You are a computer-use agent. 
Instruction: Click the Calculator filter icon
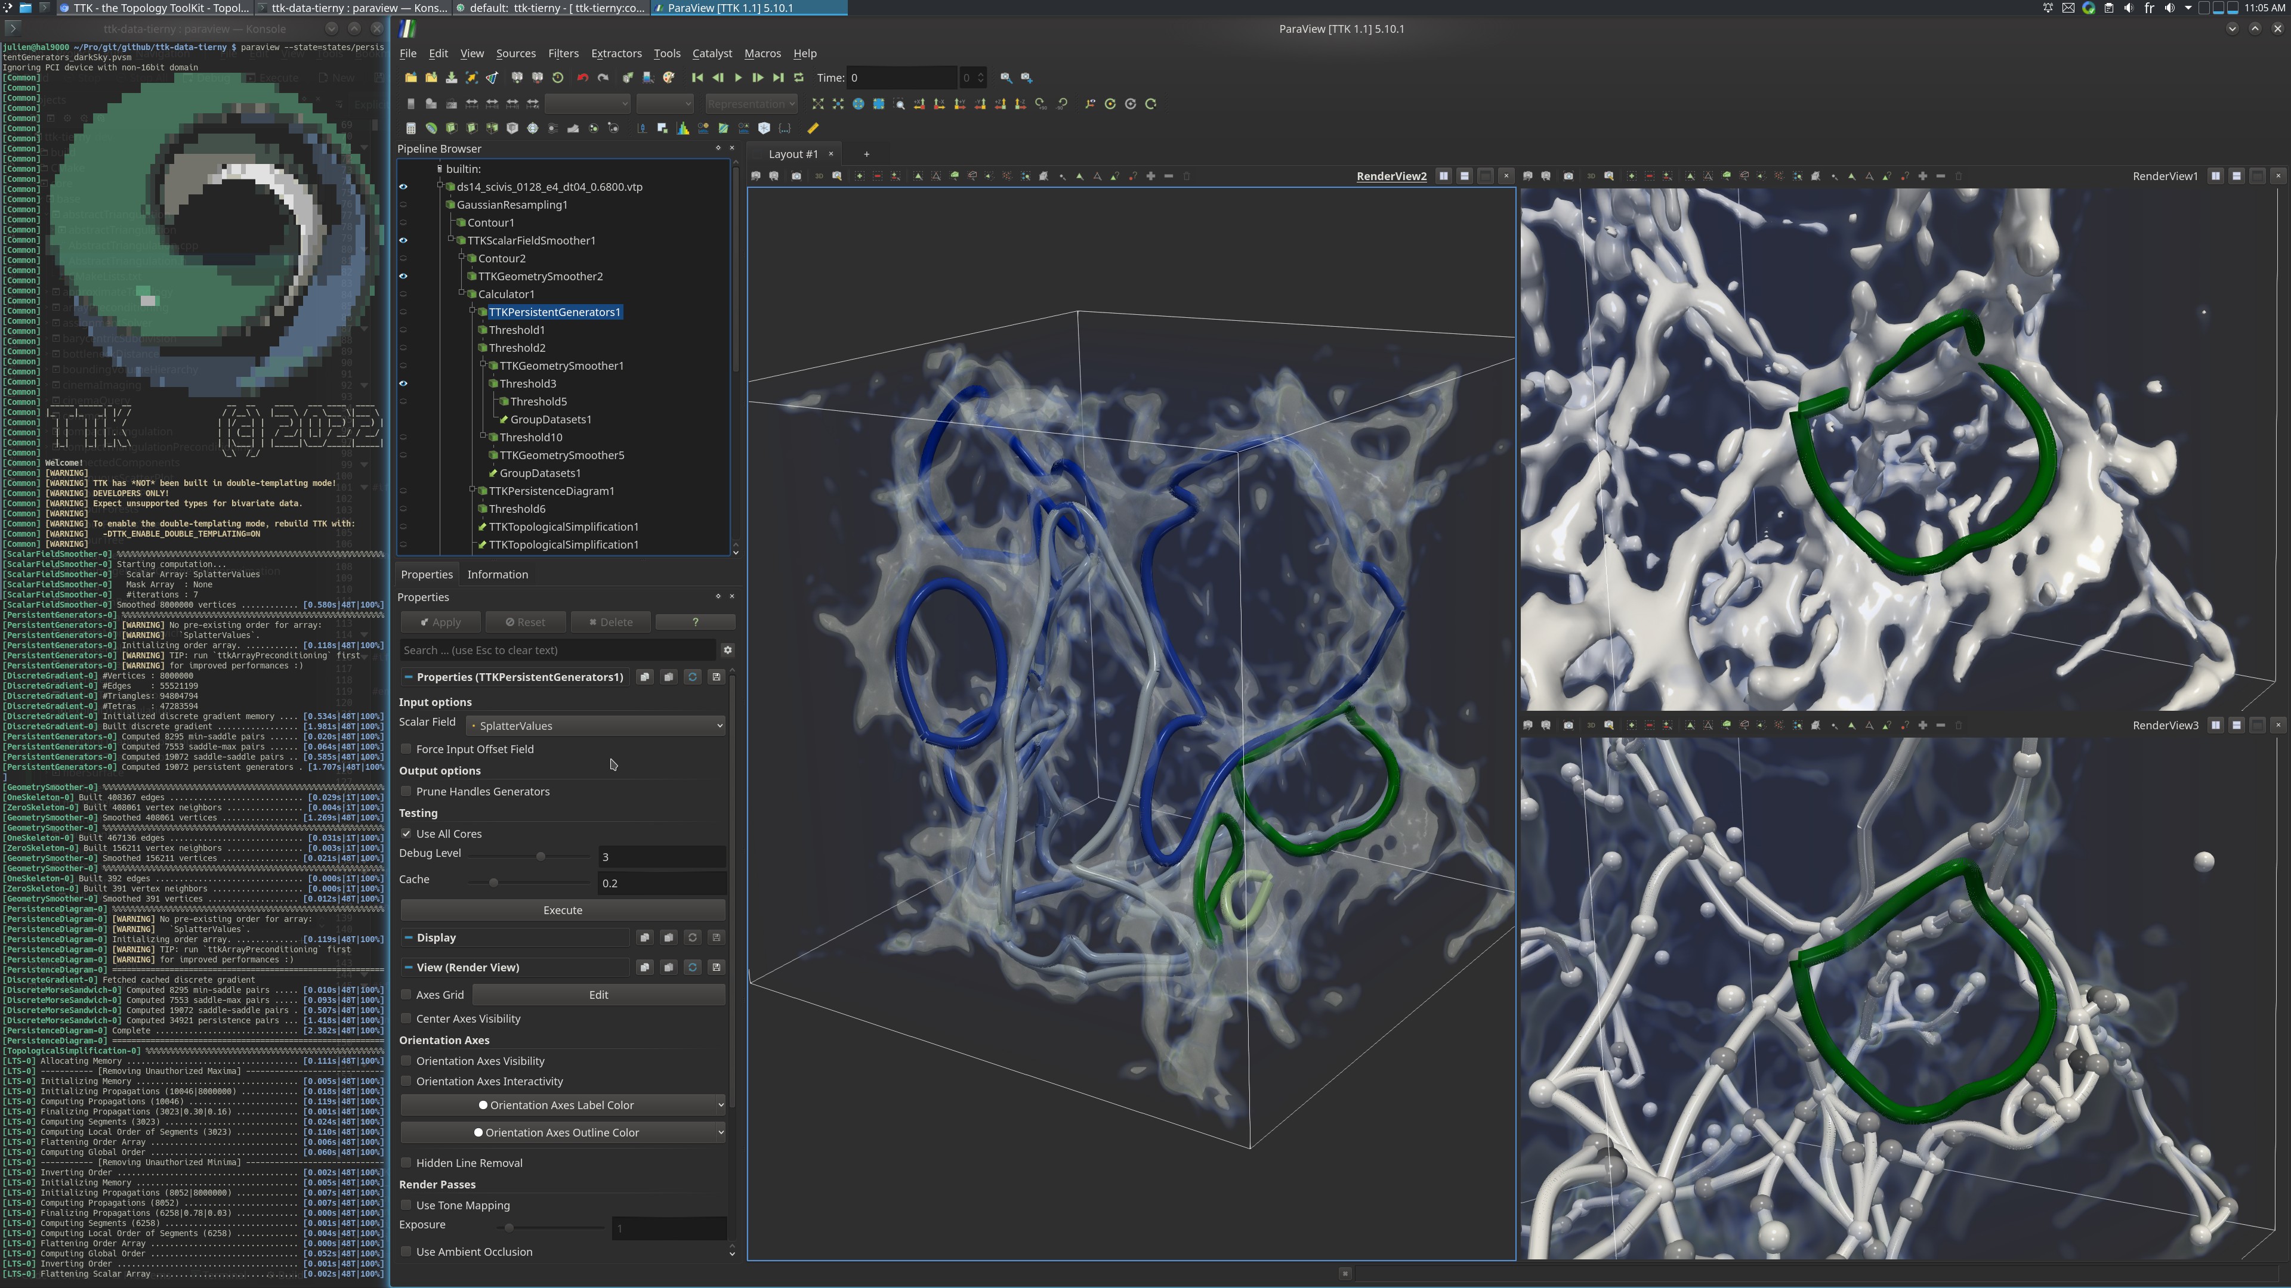point(411,128)
